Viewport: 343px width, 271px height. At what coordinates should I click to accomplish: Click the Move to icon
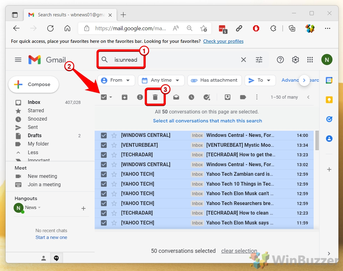pyautogui.click(x=228, y=97)
